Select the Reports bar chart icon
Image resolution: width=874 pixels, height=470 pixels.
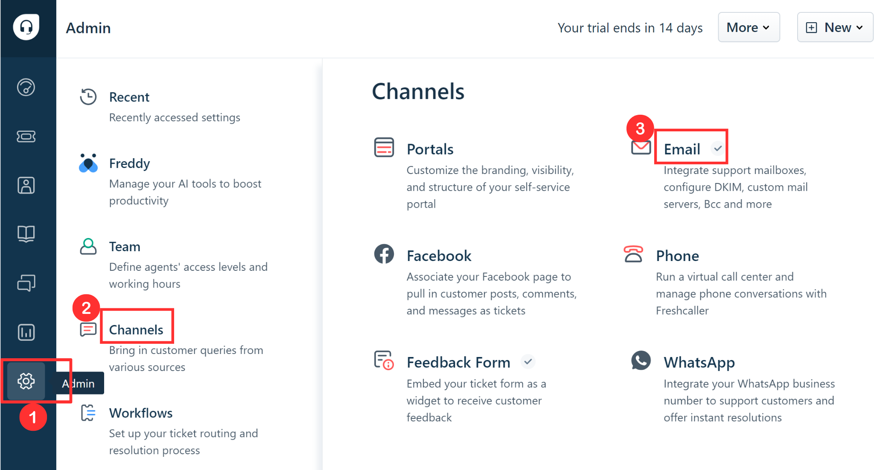point(26,332)
